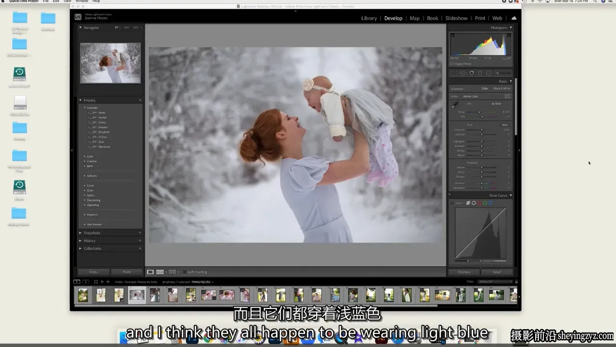Select the Graduated Filter tool icon

click(480, 73)
